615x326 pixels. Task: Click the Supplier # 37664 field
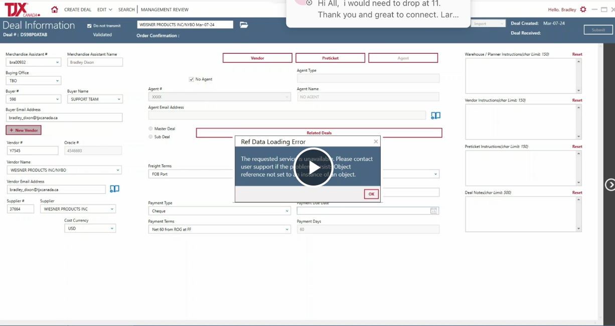[x=21, y=209]
